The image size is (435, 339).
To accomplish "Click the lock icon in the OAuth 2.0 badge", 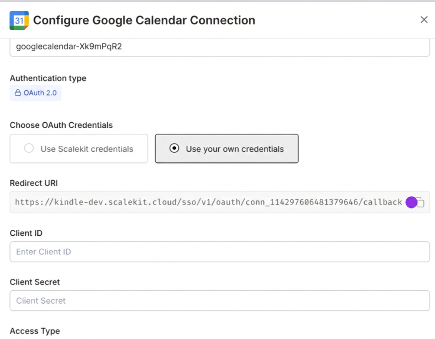I will pyautogui.click(x=18, y=93).
